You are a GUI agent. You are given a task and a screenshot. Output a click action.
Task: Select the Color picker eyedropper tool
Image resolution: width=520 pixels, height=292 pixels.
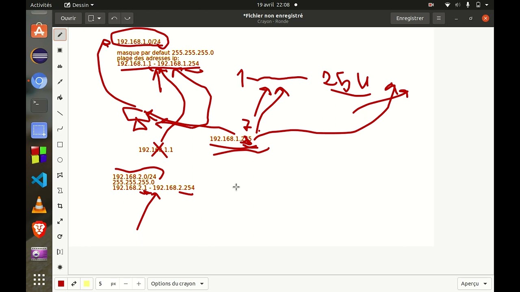(x=60, y=82)
